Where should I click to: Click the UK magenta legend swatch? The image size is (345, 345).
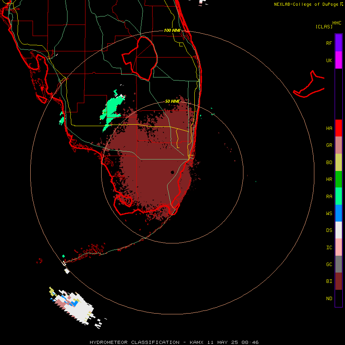[x=338, y=60]
